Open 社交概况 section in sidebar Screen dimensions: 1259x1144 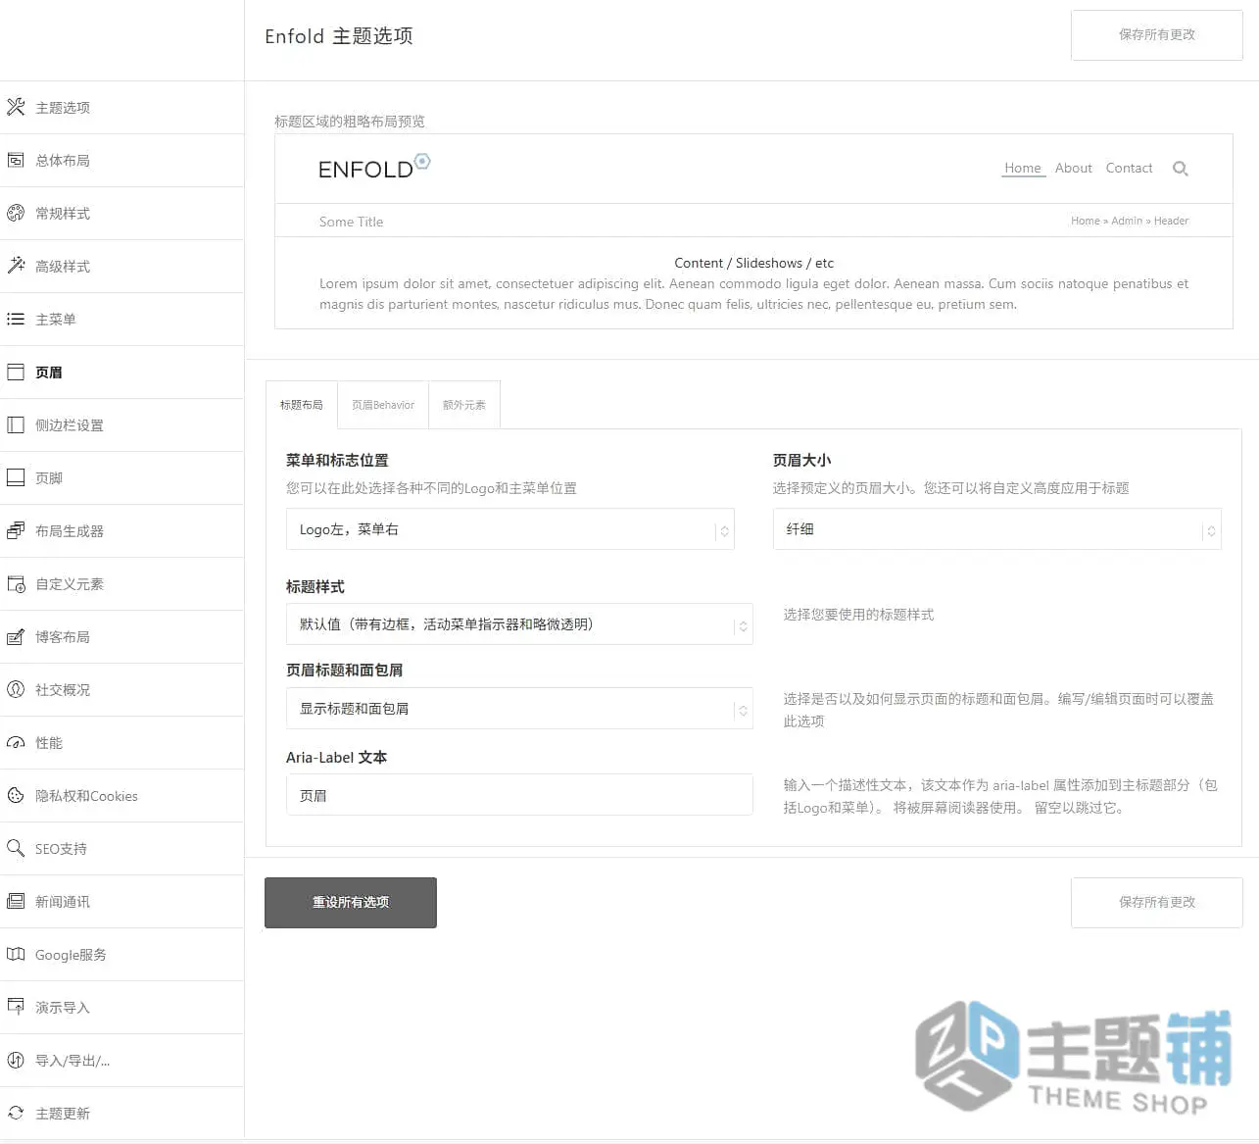click(121, 689)
